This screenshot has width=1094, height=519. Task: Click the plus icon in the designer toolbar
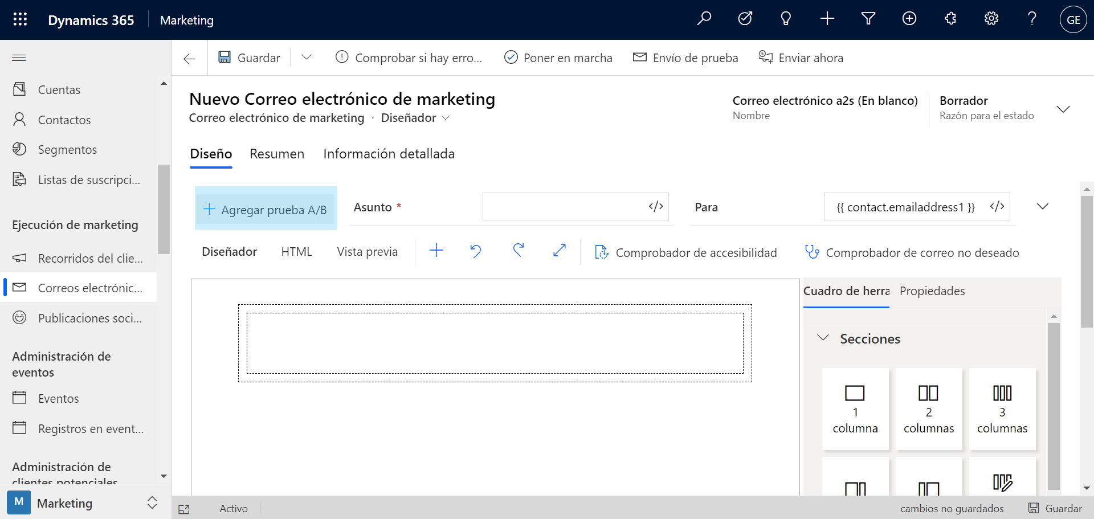tap(436, 251)
